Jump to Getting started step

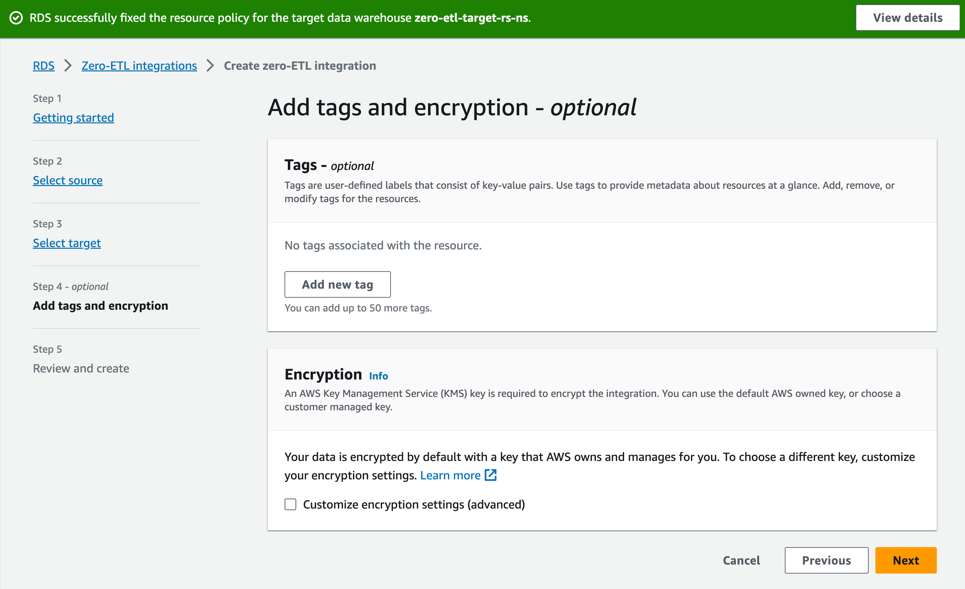point(73,117)
